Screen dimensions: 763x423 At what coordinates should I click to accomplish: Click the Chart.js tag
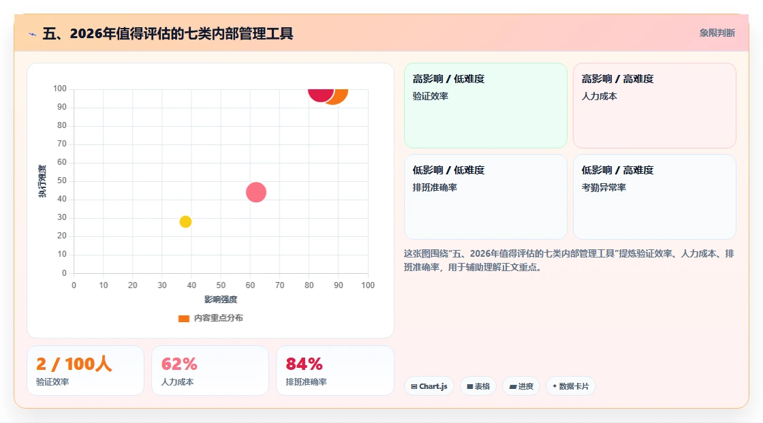tap(429, 386)
